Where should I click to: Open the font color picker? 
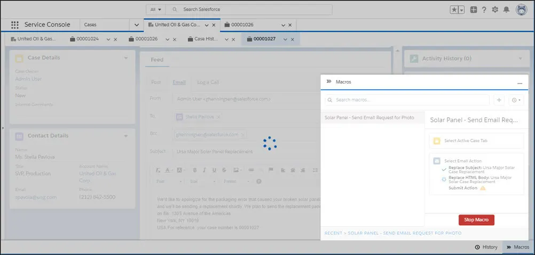(x=168, y=170)
